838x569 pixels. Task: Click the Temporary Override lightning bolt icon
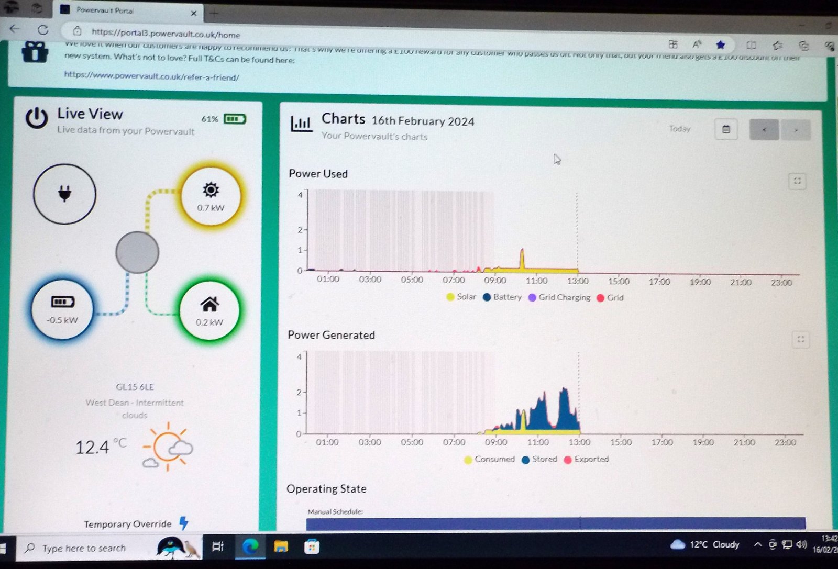(184, 522)
